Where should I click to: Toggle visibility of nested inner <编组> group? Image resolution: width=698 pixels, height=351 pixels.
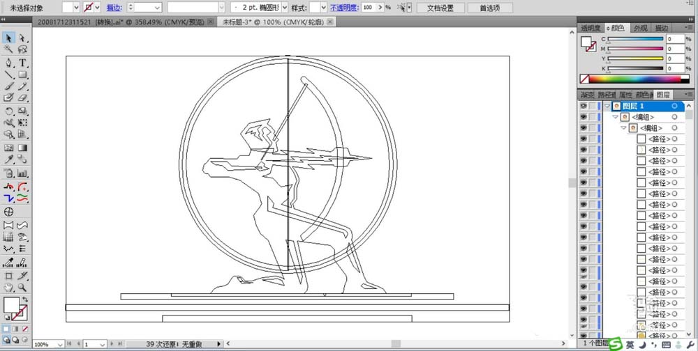click(583, 128)
